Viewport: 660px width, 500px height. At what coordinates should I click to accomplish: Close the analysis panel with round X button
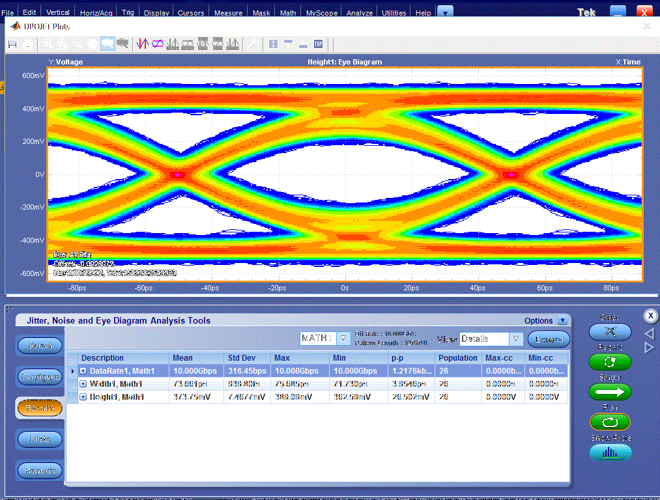click(x=651, y=316)
